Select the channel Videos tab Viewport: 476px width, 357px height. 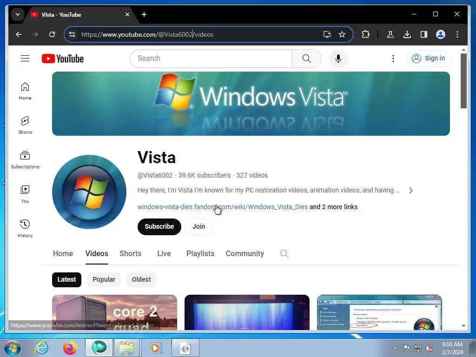pos(97,253)
